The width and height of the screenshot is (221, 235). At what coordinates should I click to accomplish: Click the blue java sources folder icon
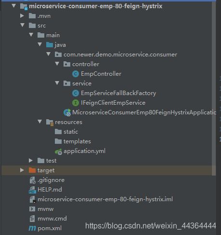coord(50,45)
